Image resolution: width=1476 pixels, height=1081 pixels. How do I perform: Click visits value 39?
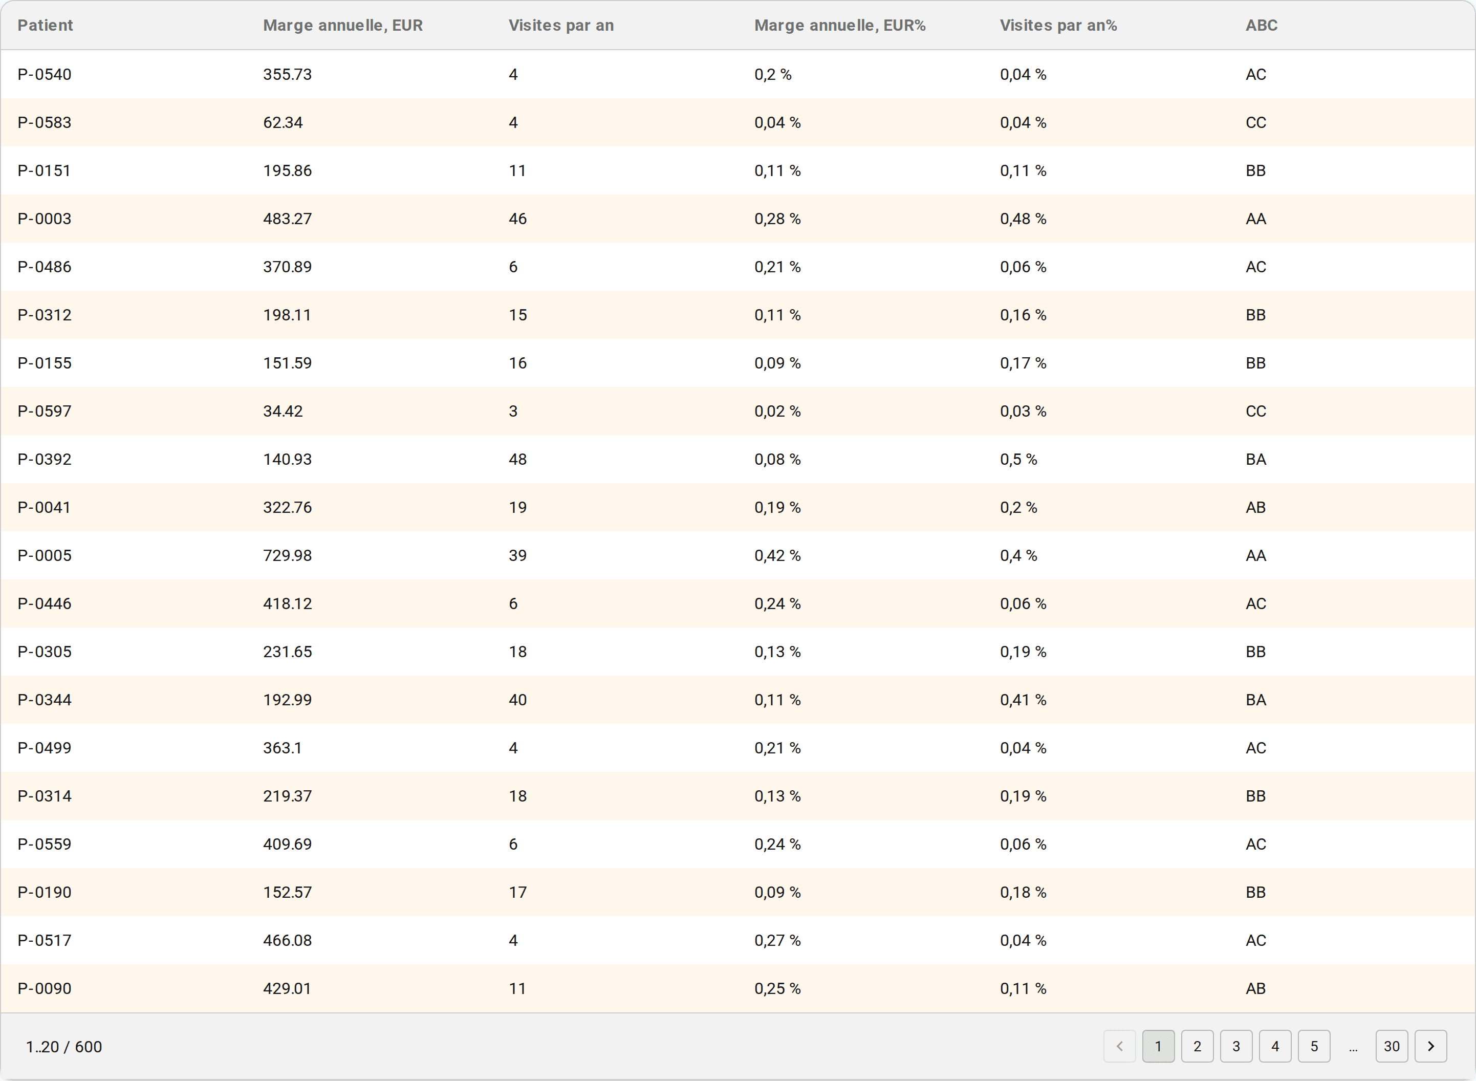pyautogui.click(x=517, y=555)
